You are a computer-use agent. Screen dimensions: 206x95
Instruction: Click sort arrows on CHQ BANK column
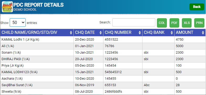click(x=172, y=33)
